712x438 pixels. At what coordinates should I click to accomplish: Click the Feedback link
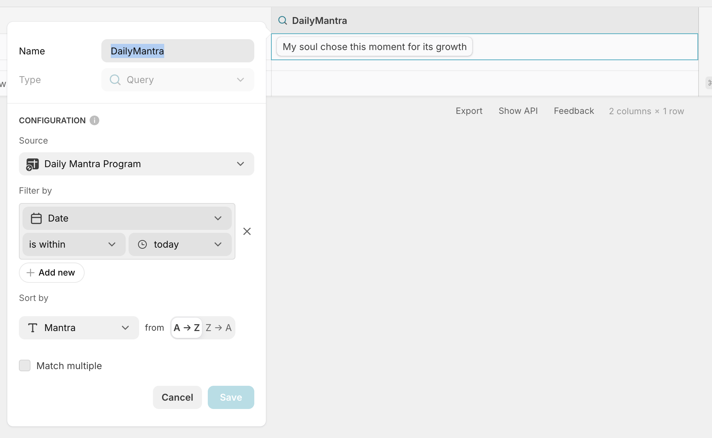(574, 111)
